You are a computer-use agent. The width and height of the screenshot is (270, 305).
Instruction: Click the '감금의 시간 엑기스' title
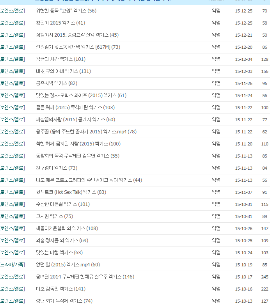(56, 59)
